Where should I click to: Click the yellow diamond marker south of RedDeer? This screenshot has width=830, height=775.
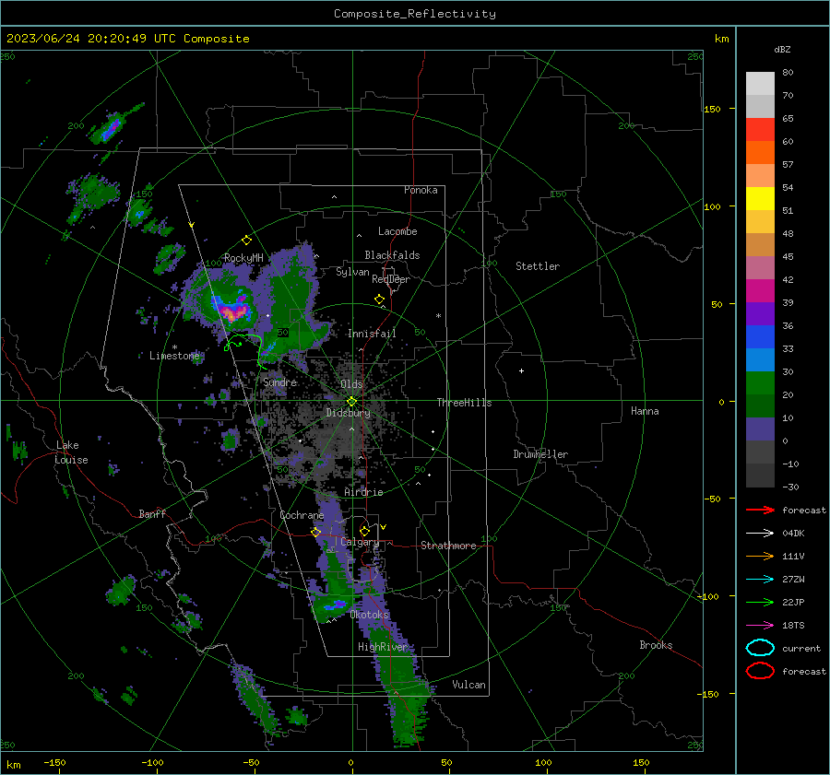[380, 299]
